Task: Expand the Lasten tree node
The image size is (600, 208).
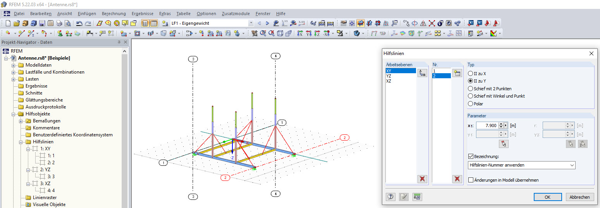Action: 14,79
